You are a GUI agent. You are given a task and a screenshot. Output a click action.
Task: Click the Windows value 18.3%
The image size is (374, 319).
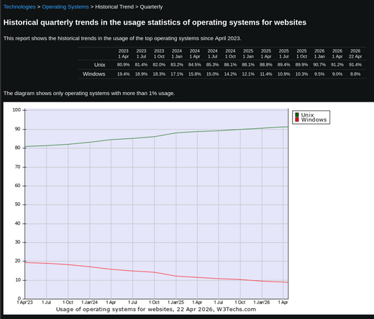tap(159, 74)
